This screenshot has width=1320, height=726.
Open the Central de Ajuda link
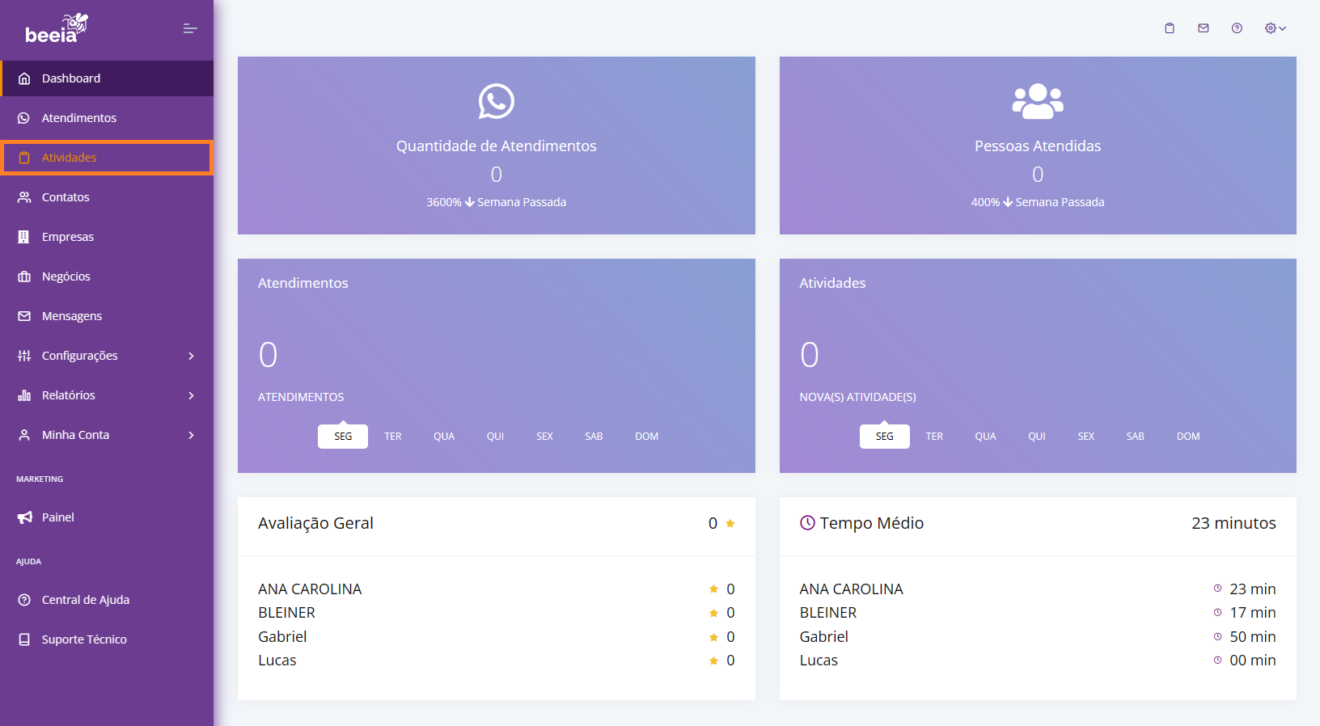(107, 600)
